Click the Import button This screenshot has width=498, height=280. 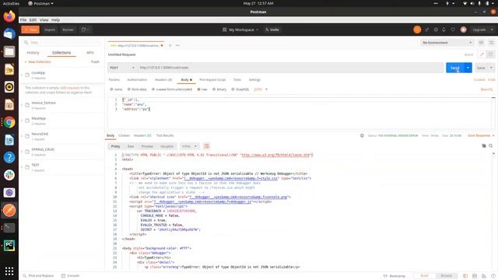[x=50, y=30]
